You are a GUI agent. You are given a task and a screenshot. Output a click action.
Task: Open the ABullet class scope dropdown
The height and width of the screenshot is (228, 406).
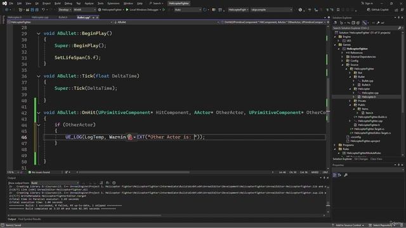[167, 22]
